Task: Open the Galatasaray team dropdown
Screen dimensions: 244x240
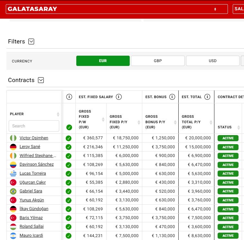Action: tap(117, 9)
